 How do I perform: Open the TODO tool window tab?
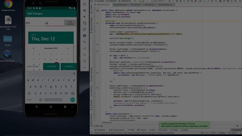[x=131, y=130]
